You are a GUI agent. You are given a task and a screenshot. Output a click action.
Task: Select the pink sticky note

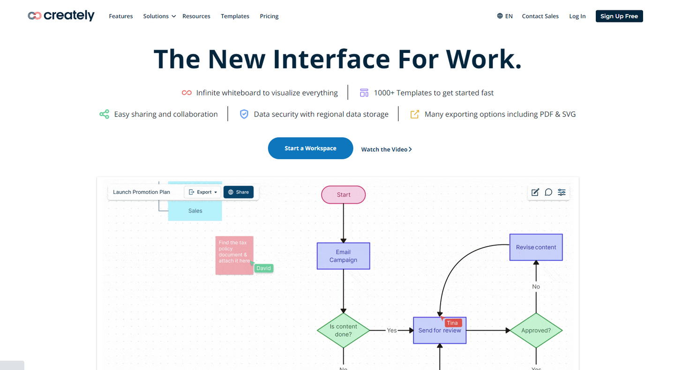234,255
